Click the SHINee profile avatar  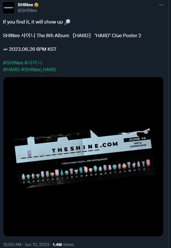click(9, 8)
